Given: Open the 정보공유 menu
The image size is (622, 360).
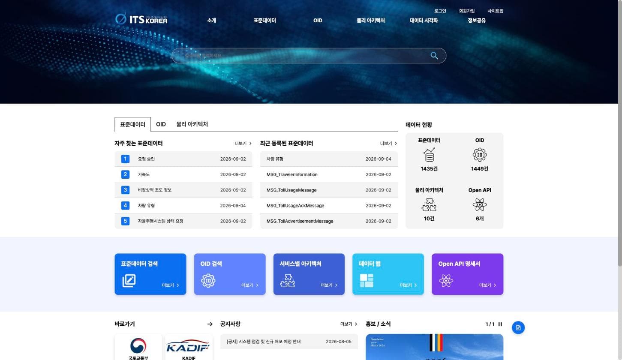Looking at the screenshot, I should [x=477, y=20].
